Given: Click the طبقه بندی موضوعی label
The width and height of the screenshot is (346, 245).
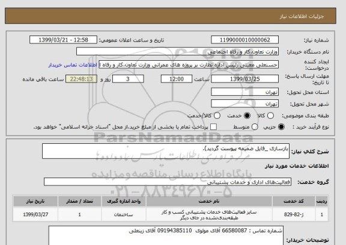Looking at the screenshot, I should (x=305, y=116).
